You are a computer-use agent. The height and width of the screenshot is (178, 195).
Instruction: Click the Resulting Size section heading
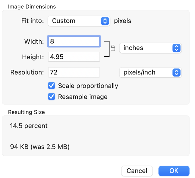click(26, 112)
